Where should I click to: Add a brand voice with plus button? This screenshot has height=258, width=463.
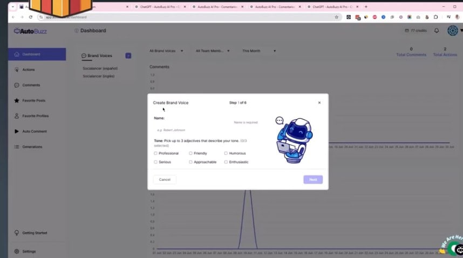click(x=128, y=55)
